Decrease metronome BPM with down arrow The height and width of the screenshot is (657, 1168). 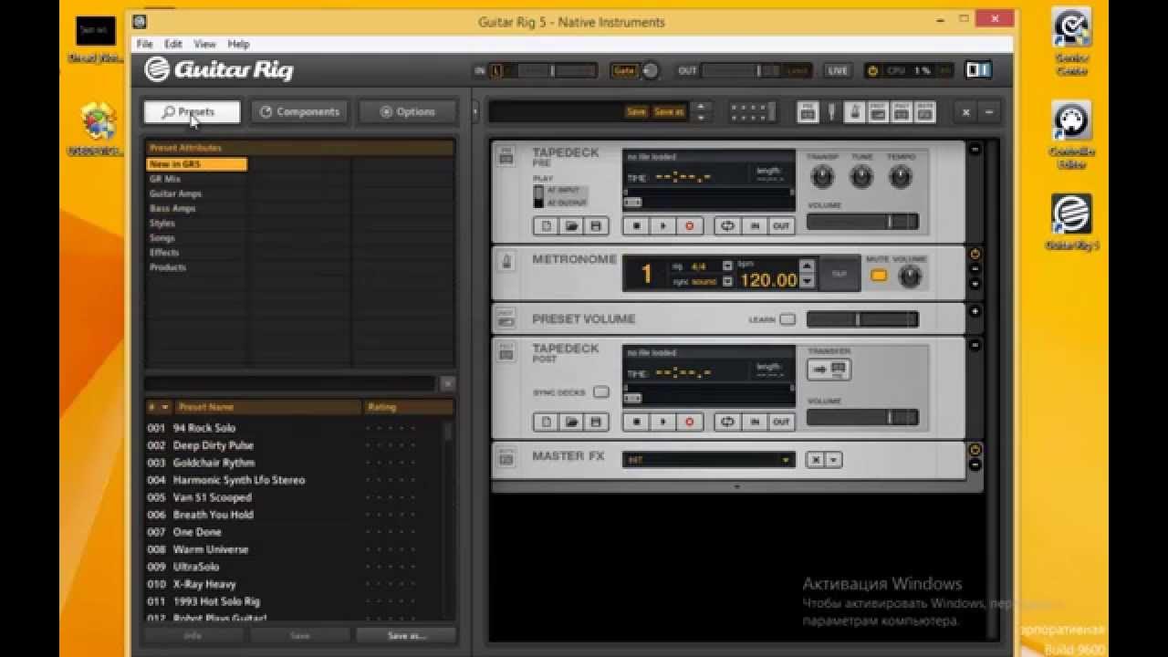806,281
